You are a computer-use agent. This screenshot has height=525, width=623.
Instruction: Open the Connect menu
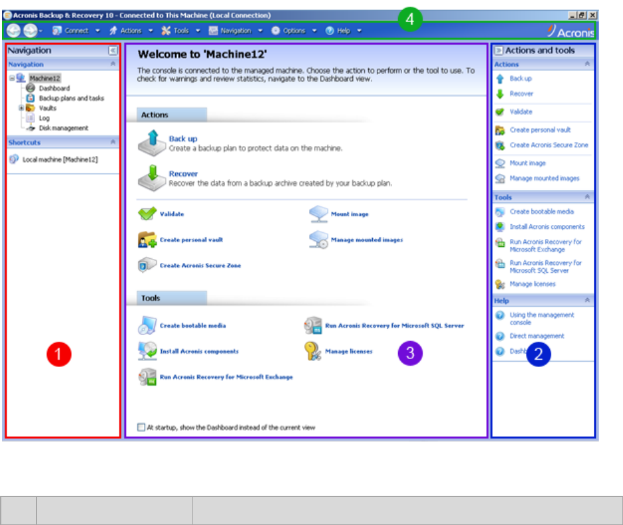click(x=76, y=31)
